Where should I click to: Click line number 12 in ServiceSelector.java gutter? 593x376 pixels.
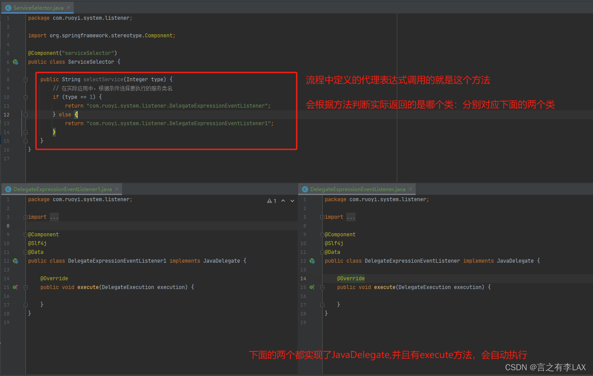6,115
